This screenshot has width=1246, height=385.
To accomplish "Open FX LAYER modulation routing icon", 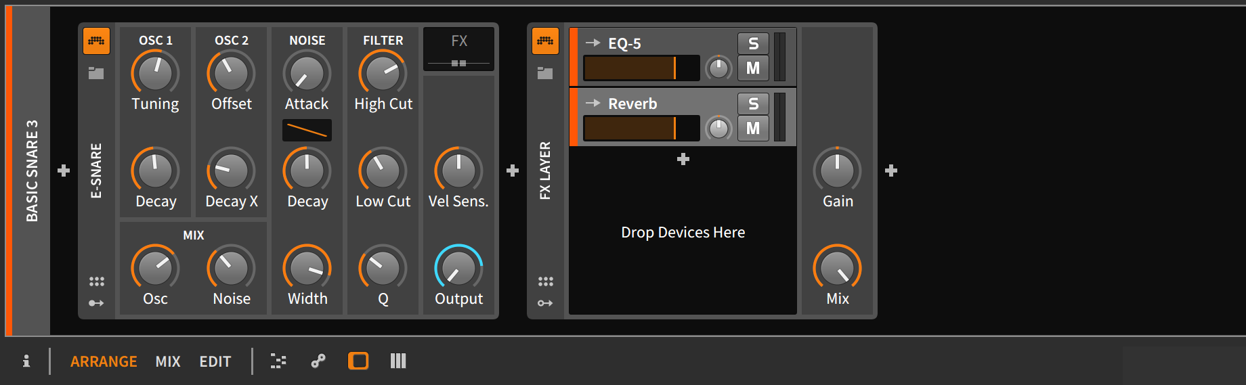I will coord(545,303).
